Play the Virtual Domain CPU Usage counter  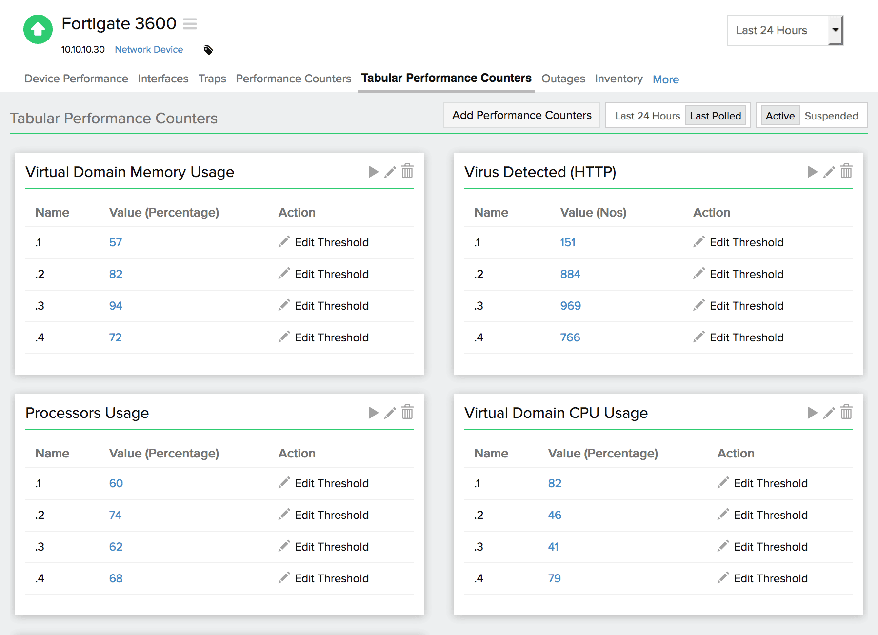(x=812, y=413)
